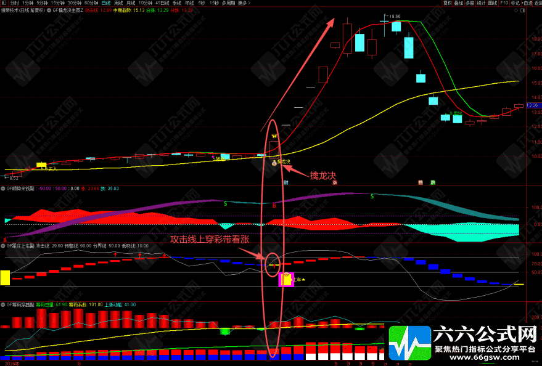
Task: Expand the 更多 periods menu
Action: 244,2
